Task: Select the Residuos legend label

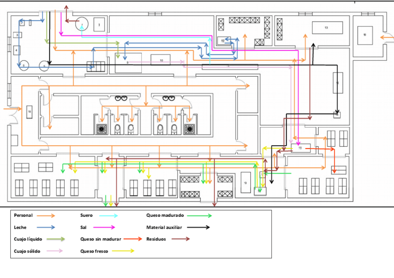Action: click(x=156, y=239)
